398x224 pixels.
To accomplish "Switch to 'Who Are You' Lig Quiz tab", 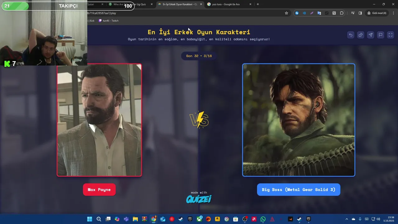I will pos(131,4).
